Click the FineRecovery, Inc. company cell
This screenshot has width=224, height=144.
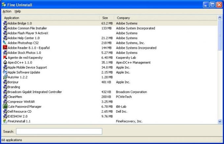[x=129, y=121]
